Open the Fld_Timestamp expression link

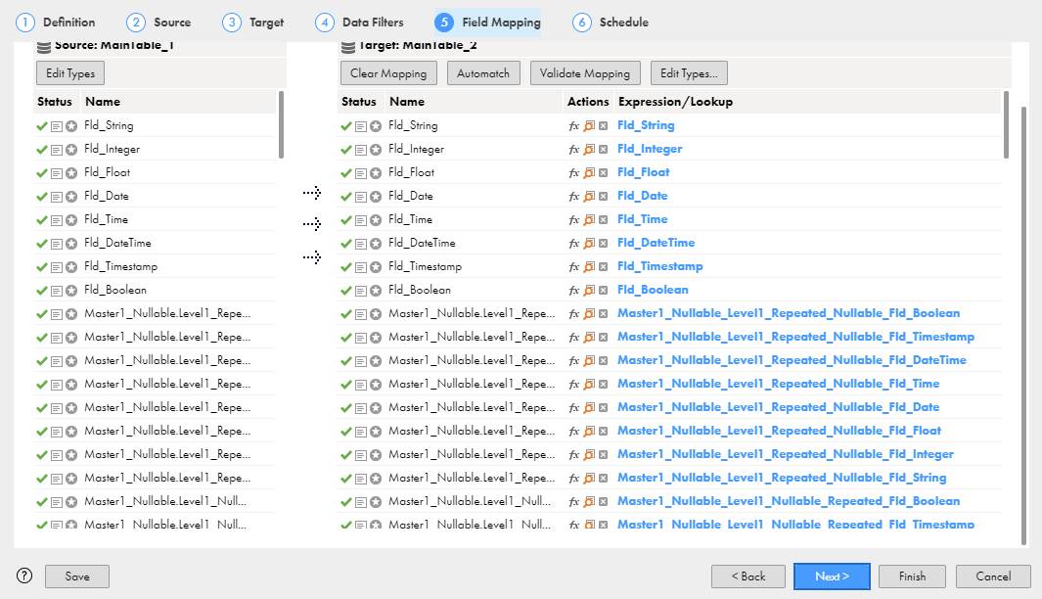(660, 266)
